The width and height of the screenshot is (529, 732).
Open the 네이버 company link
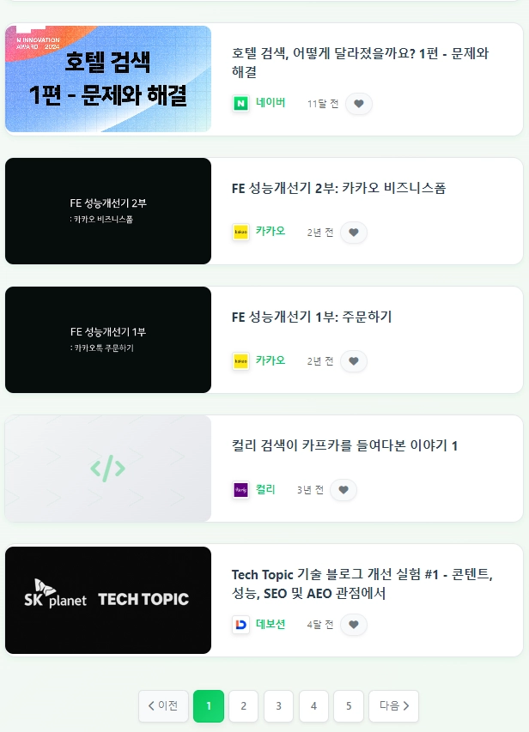click(x=271, y=103)
